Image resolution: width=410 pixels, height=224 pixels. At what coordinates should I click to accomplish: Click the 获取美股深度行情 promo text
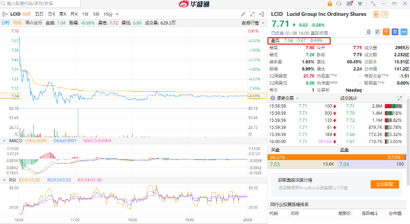point(295,180)
